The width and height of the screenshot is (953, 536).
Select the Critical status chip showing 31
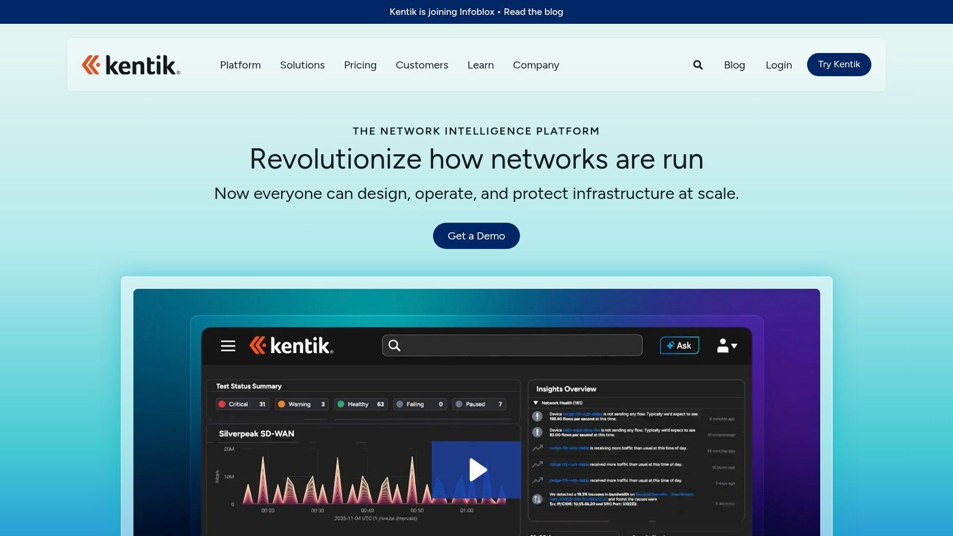(242, 404)
